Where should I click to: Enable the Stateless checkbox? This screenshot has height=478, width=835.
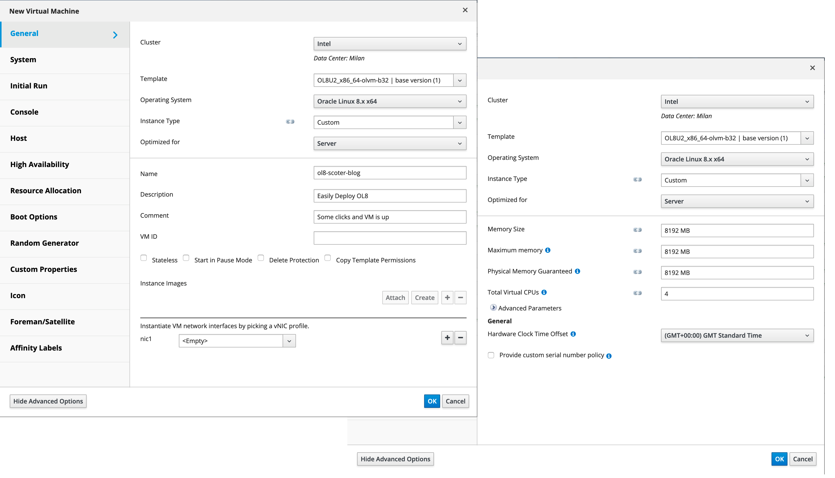[143, 258]
